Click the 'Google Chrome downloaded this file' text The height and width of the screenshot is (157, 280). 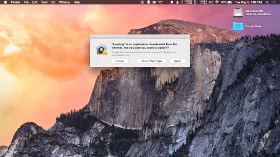144,54
